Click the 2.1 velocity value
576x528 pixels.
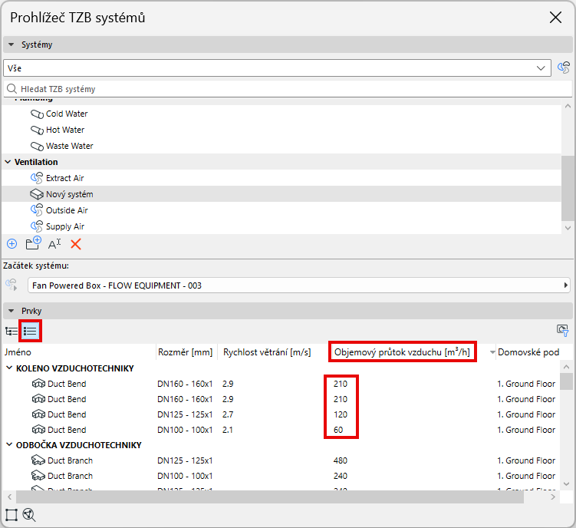click(227, 431)
